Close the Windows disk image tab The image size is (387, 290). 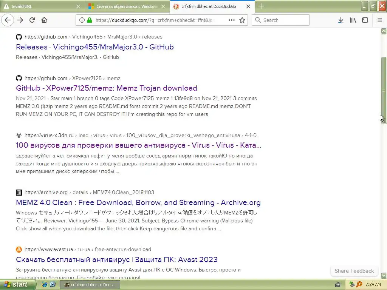pyautogui.click(x=163, y=6)
